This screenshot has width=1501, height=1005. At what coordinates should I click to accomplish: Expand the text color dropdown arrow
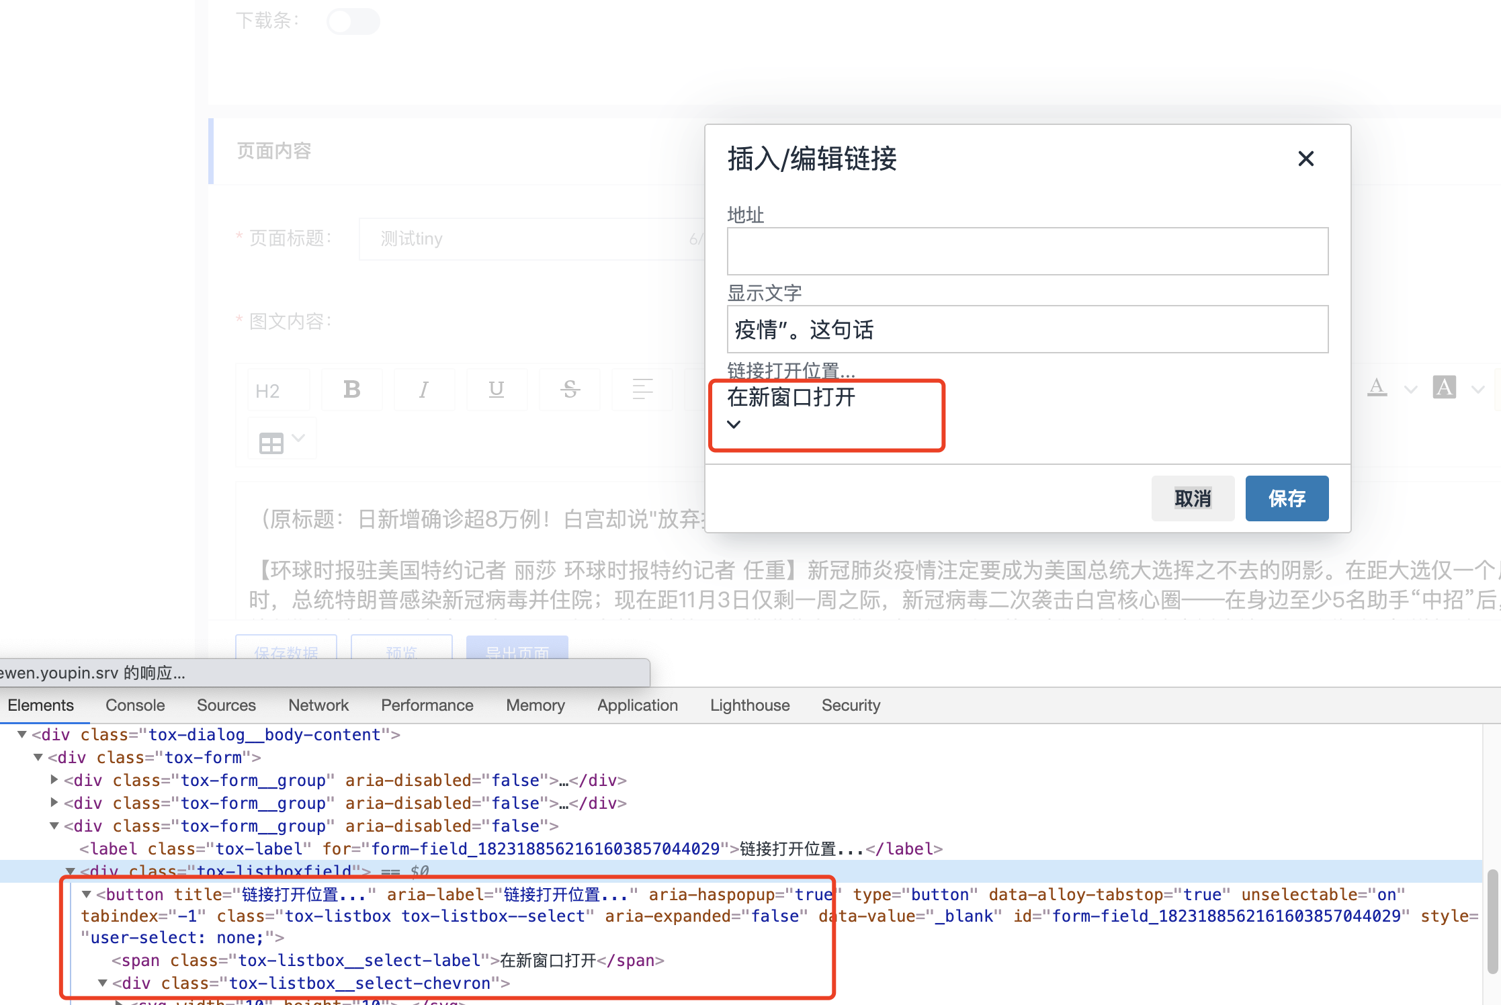(x=1409, y=390)
